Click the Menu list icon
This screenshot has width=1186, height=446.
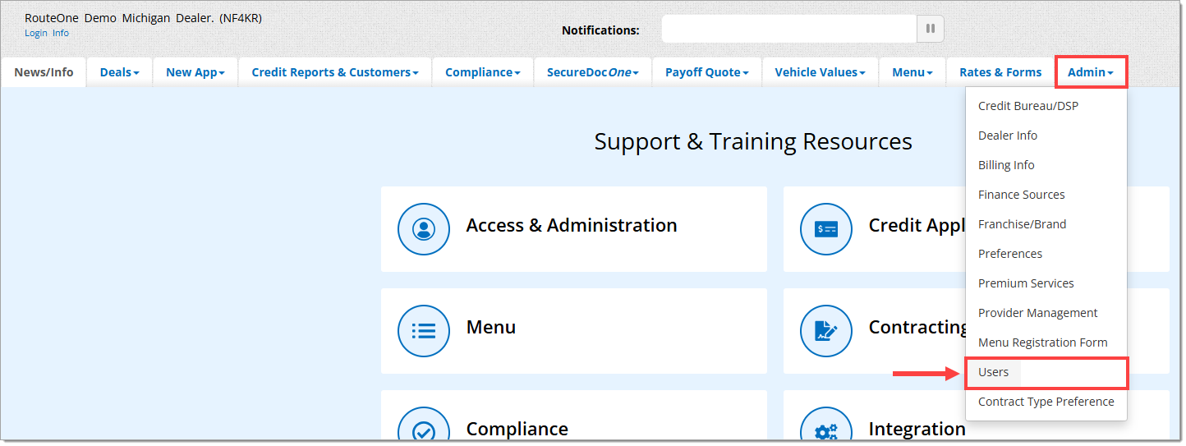(x=423, y=331)
